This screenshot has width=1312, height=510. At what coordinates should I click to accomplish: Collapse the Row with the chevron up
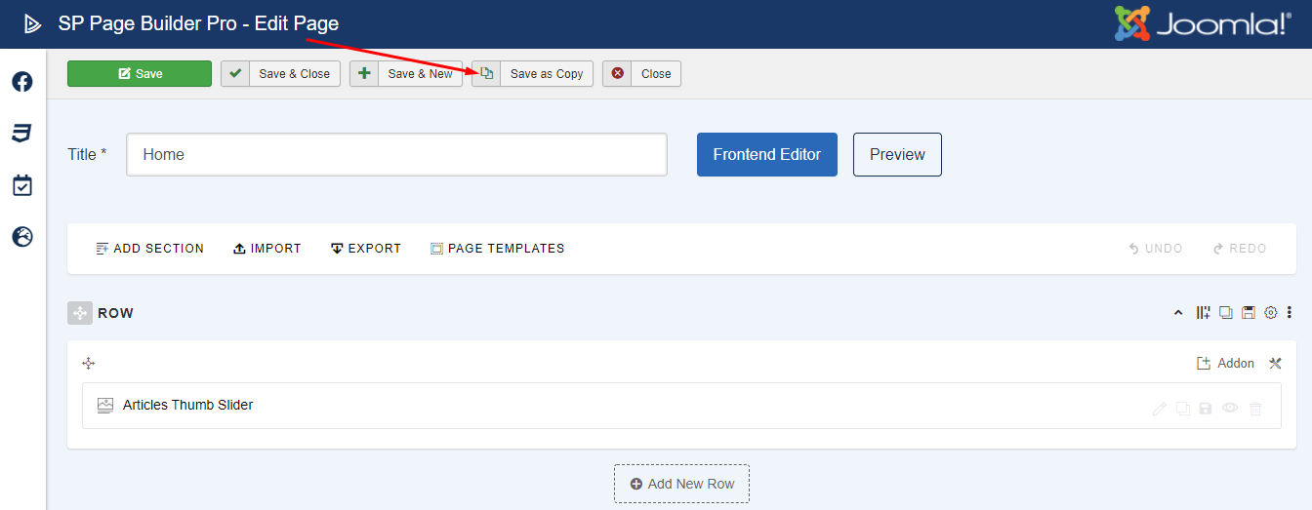click(x=1178, y=313)
